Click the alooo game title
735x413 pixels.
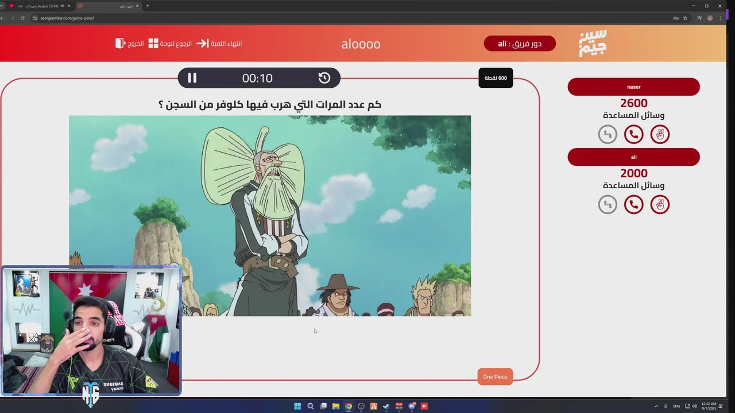[361, 44]
